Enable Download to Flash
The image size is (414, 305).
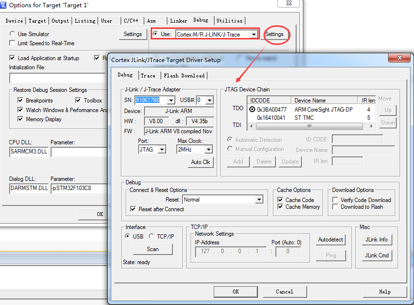click(335, 206)
